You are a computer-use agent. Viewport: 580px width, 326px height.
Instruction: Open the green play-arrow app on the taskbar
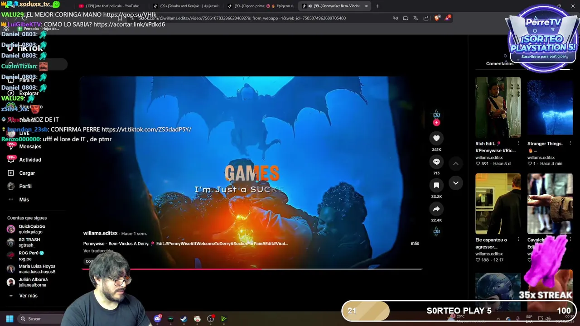click(x=224, y=319)
